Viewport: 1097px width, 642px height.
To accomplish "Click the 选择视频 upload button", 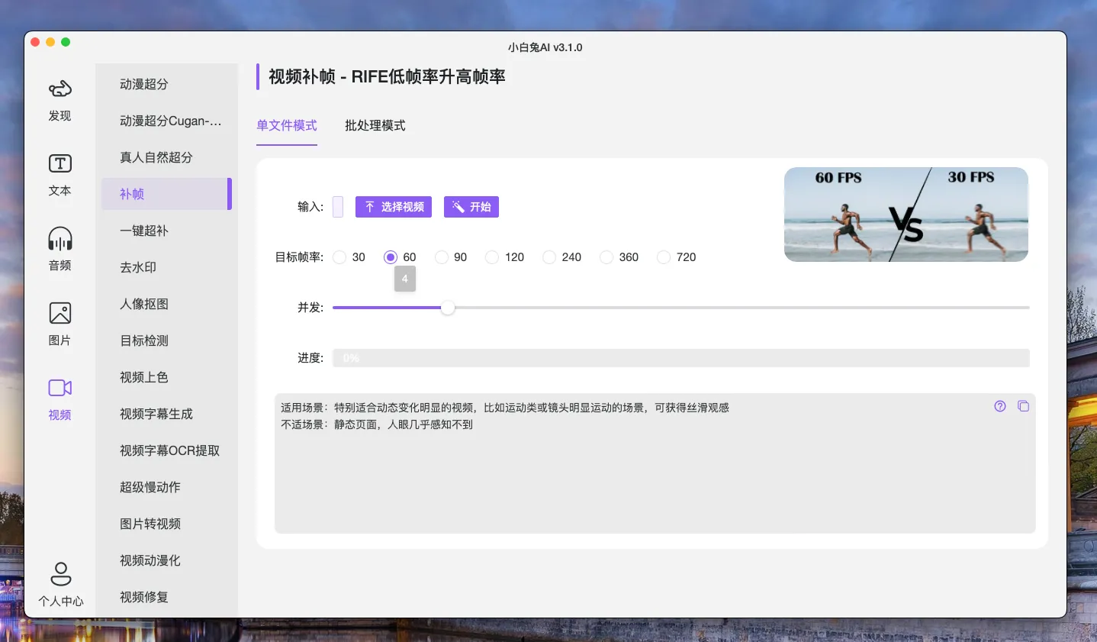I will [x=394, y=207].
